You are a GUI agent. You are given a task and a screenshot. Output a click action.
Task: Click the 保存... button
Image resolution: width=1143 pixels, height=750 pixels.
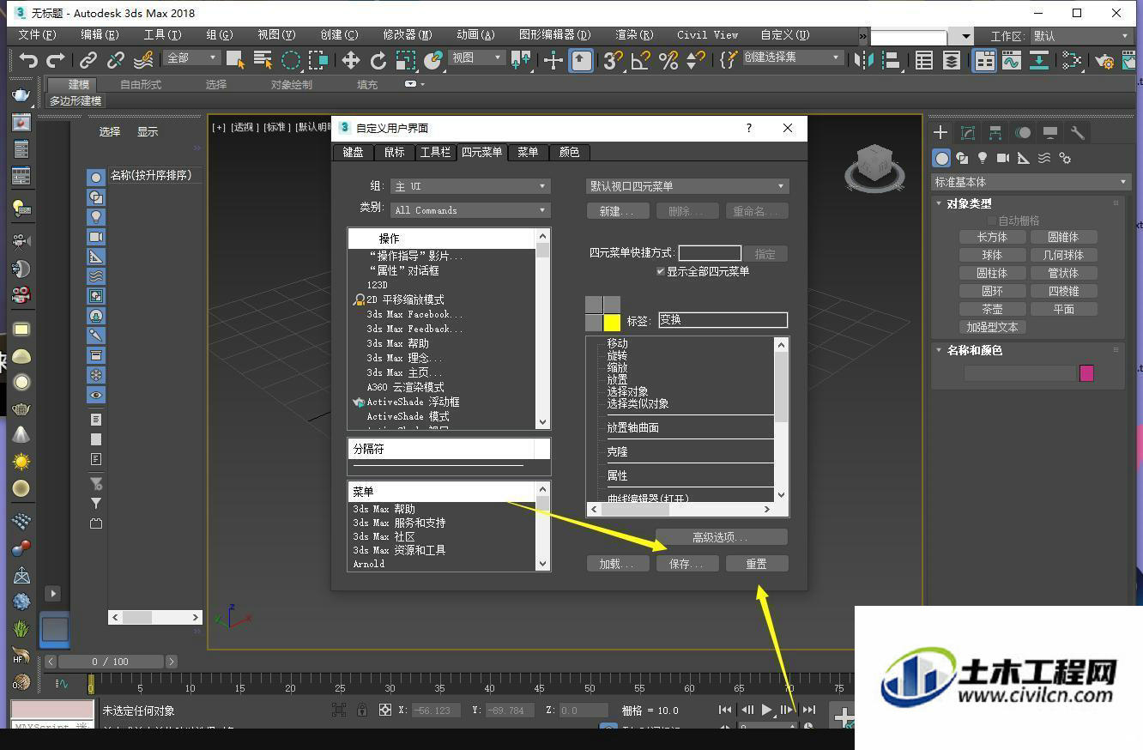pyautogui.click(x=687, y=564)
